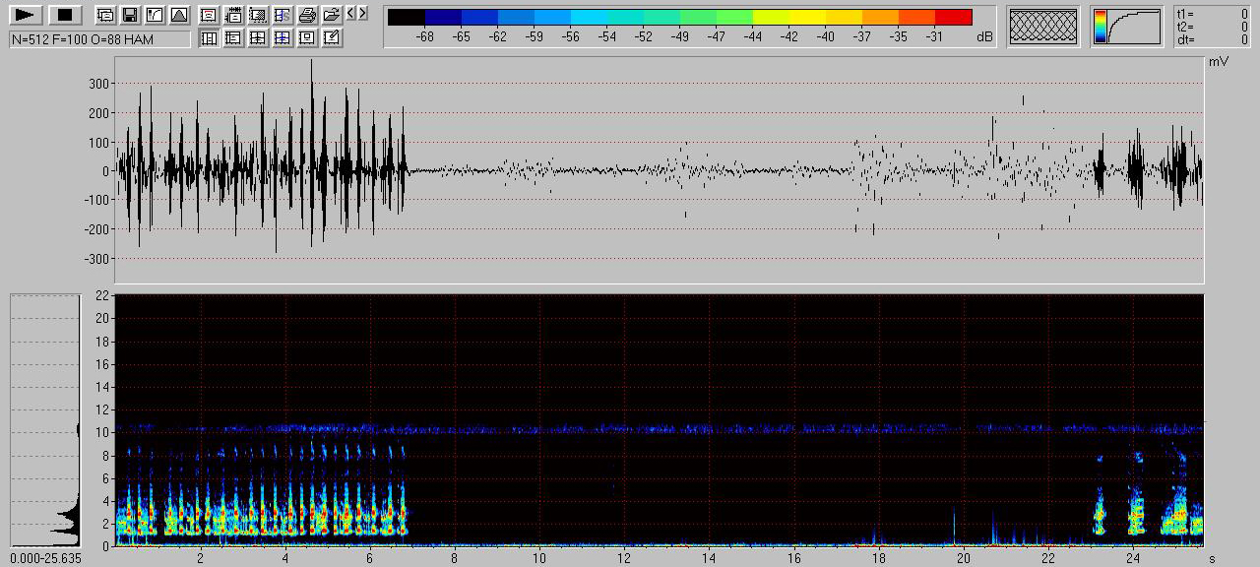The height and width of the screenshot is (567, 1260).
Task: Click the left arrow navigation button
Action: click(x=351, y=14)
